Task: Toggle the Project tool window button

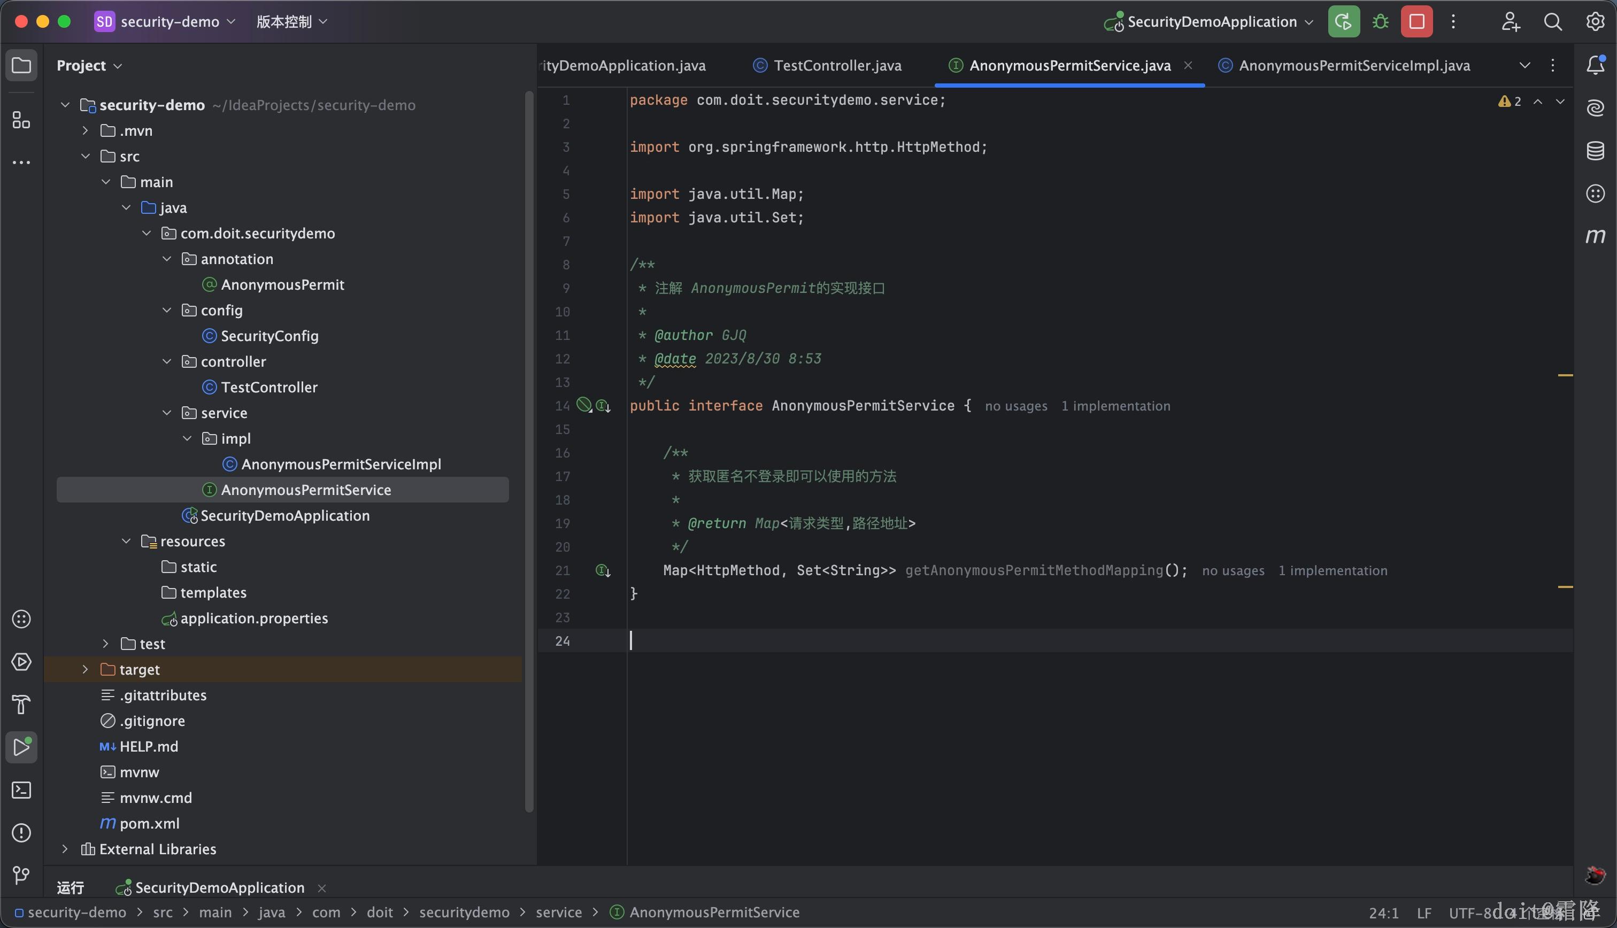Action: pos(21,65)
